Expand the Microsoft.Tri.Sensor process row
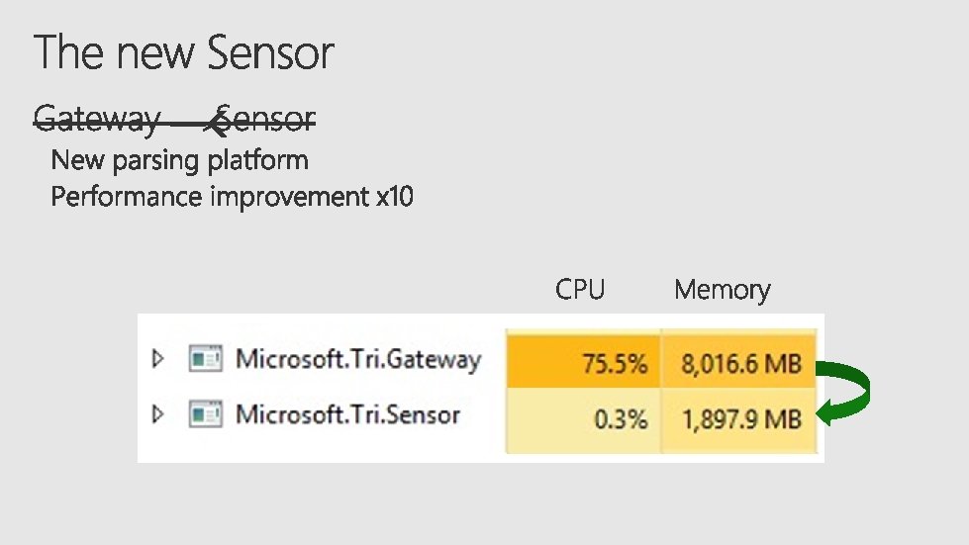This screenshot has width=969, height=545. tap(157, 413)
